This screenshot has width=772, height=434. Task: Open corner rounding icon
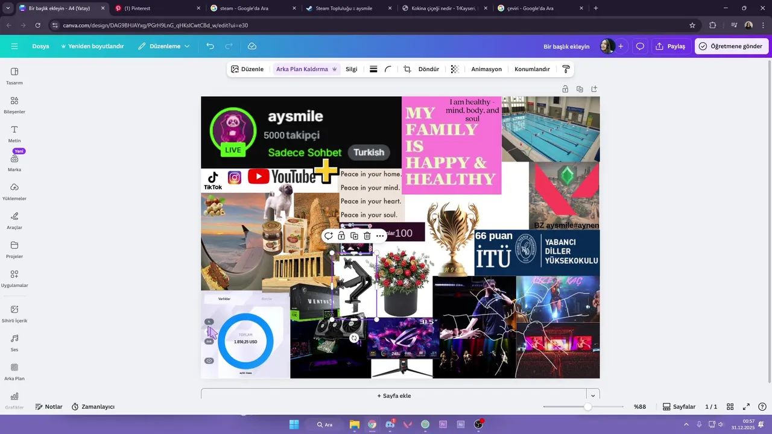coord(388,69)
